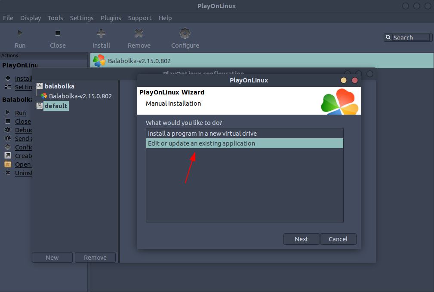Click the Close stop icon in the toolbar
The width and height of the screenshot is (434, 292).
(58, 33)
